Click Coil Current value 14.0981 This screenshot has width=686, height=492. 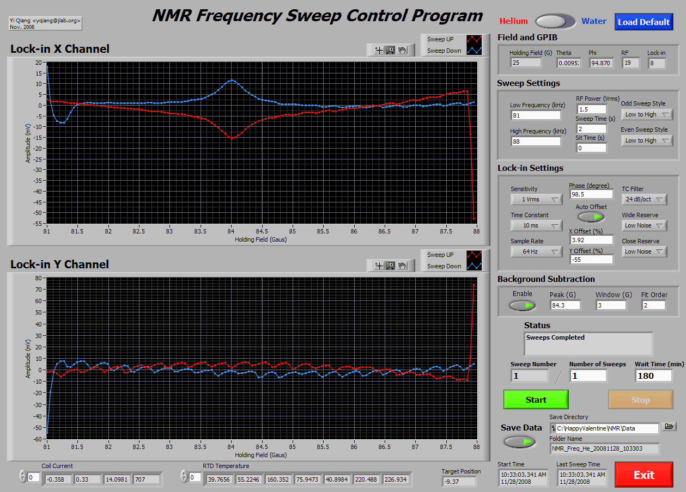(x=117, y=479)
